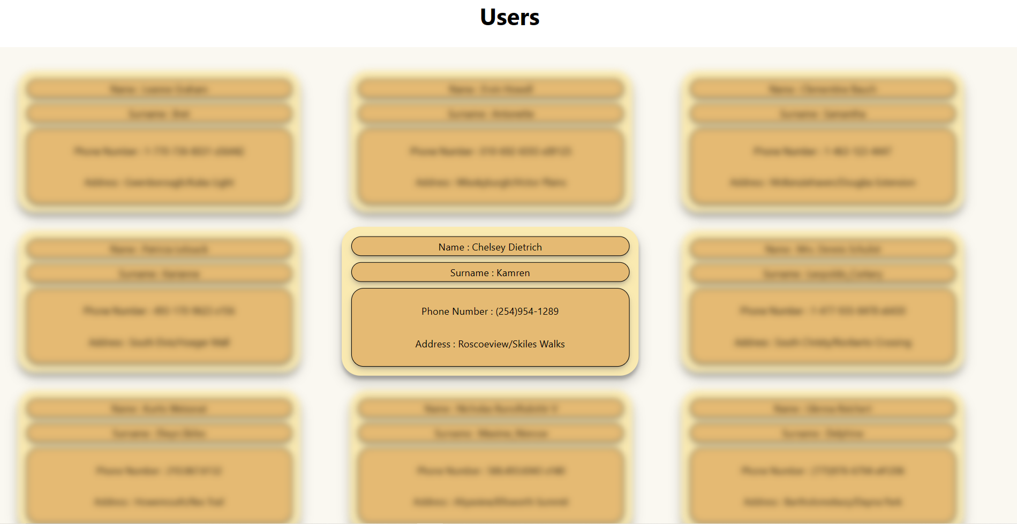
Task: Select the Chelsey Dietrich user card
Action: click(x=490, y=302)
